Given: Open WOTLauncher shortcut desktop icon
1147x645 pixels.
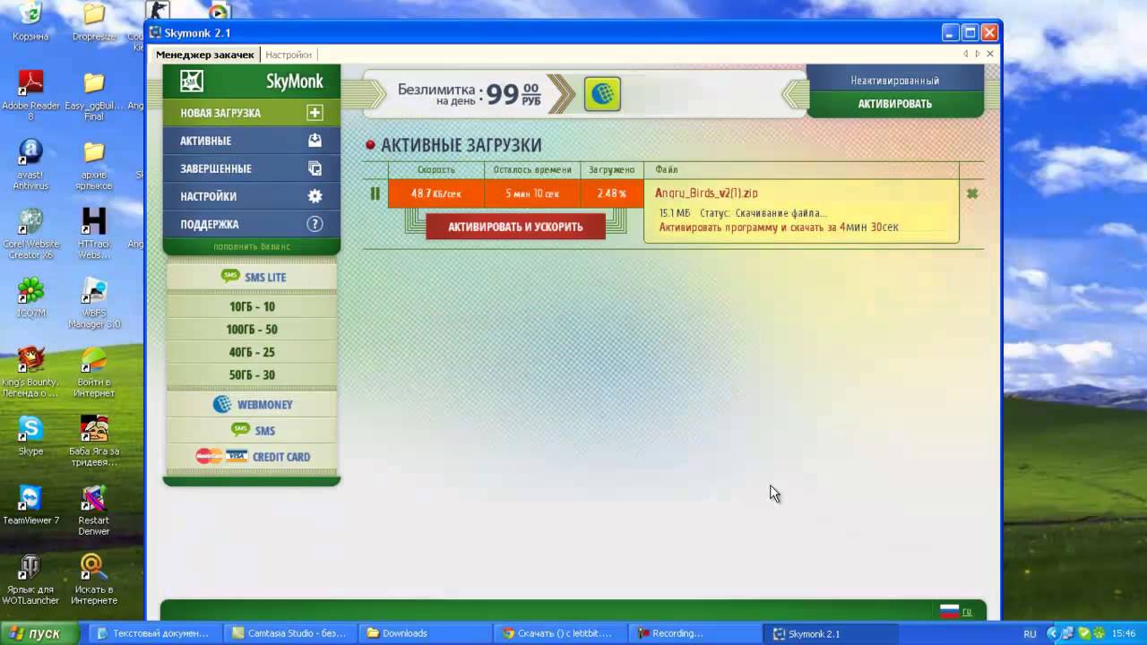Looking at the screenshot, I should tap(30, 580).
